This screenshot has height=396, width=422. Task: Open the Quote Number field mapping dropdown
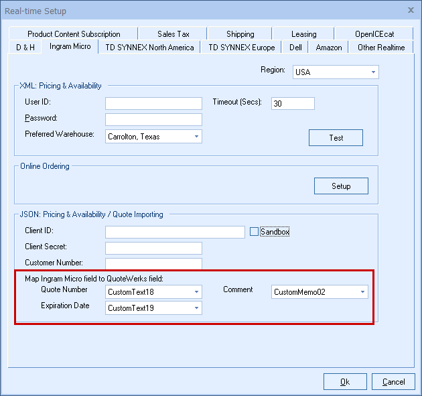153,292
